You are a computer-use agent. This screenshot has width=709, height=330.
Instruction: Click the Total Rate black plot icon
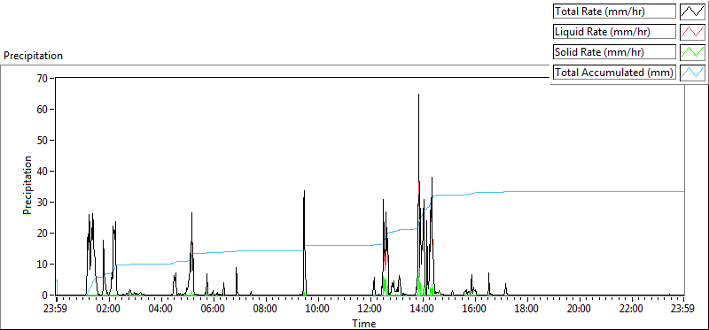(692, 12)
